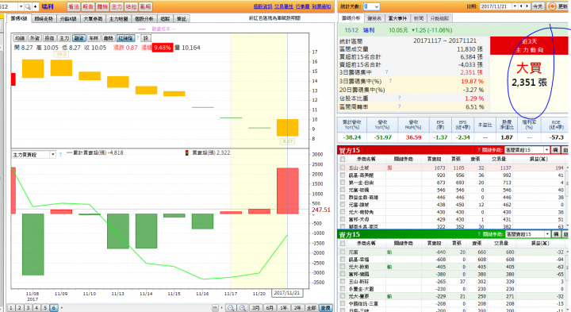This screenshot has height=312, width=571.
Task: Click the zoom in magnifier icon
Action: 243,308
